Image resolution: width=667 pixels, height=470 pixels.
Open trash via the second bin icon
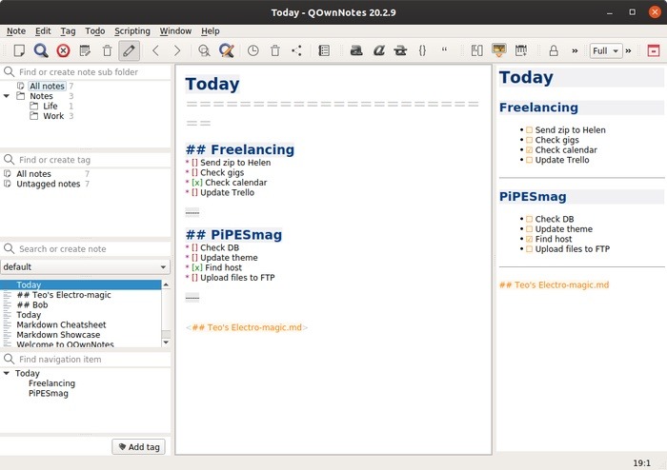point(275,50)
